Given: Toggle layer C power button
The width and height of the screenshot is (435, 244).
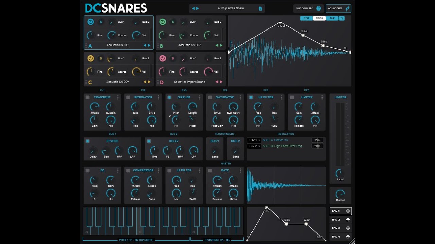Looking at the screenshot, I should click(91, 58).
